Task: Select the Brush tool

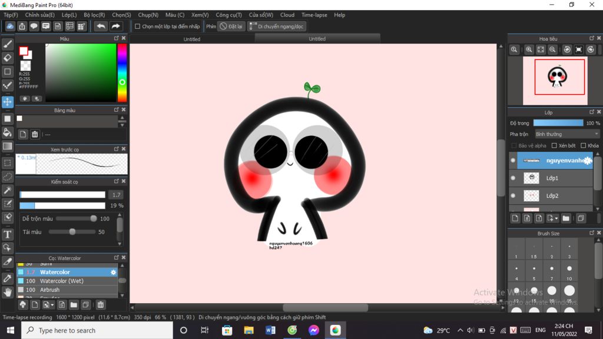Action: (7, 44)
